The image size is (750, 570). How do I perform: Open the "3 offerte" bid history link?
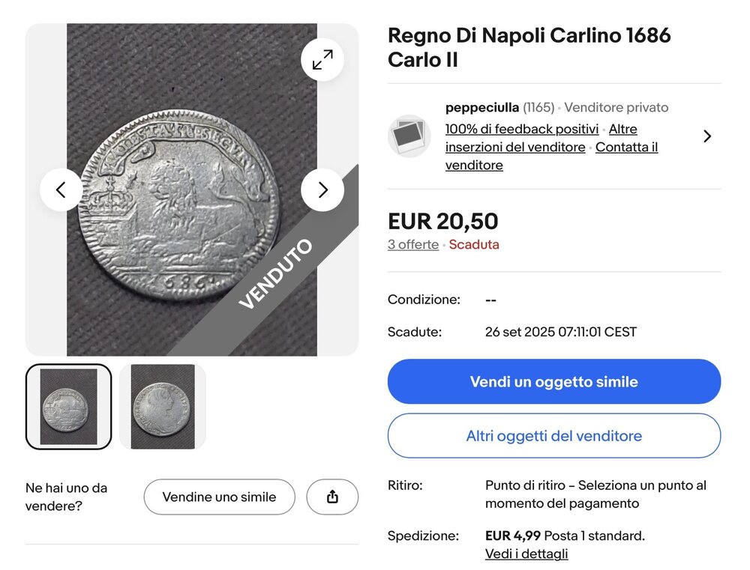(413, 245)
